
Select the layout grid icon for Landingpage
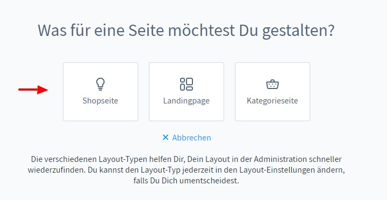click(x=187, y=84)
